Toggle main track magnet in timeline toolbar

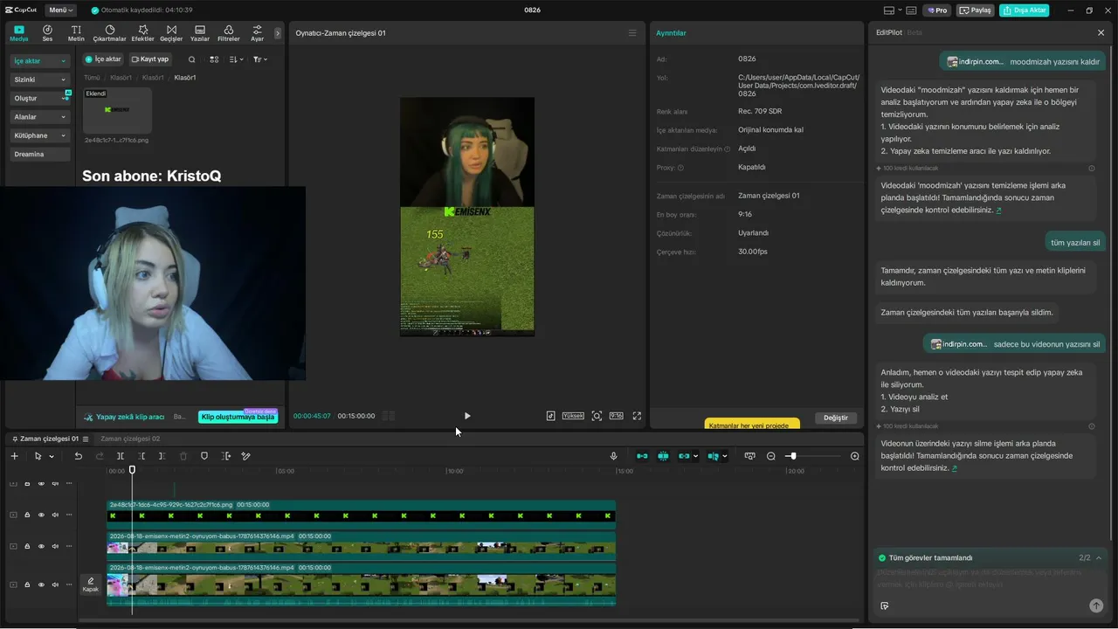(642, 456)
